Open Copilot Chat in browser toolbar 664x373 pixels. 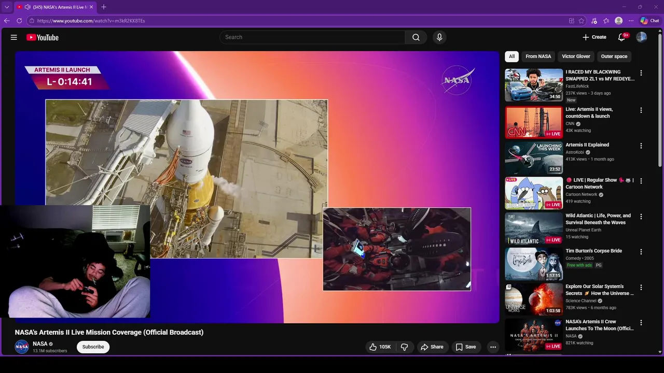649,21
